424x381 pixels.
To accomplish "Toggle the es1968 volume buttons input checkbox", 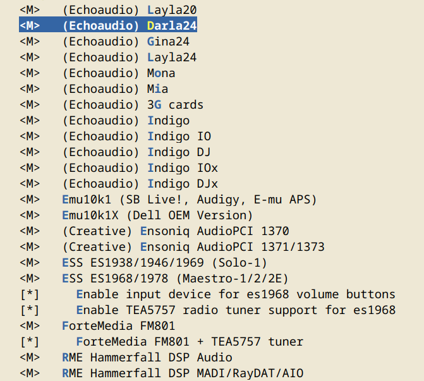I will (29, 294).
